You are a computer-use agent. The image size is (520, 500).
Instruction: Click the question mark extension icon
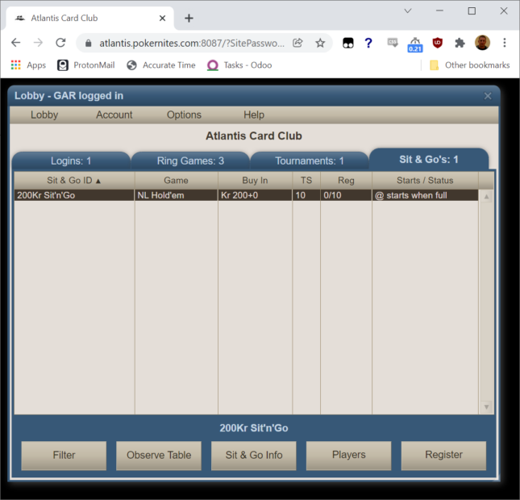pos(368,43)
